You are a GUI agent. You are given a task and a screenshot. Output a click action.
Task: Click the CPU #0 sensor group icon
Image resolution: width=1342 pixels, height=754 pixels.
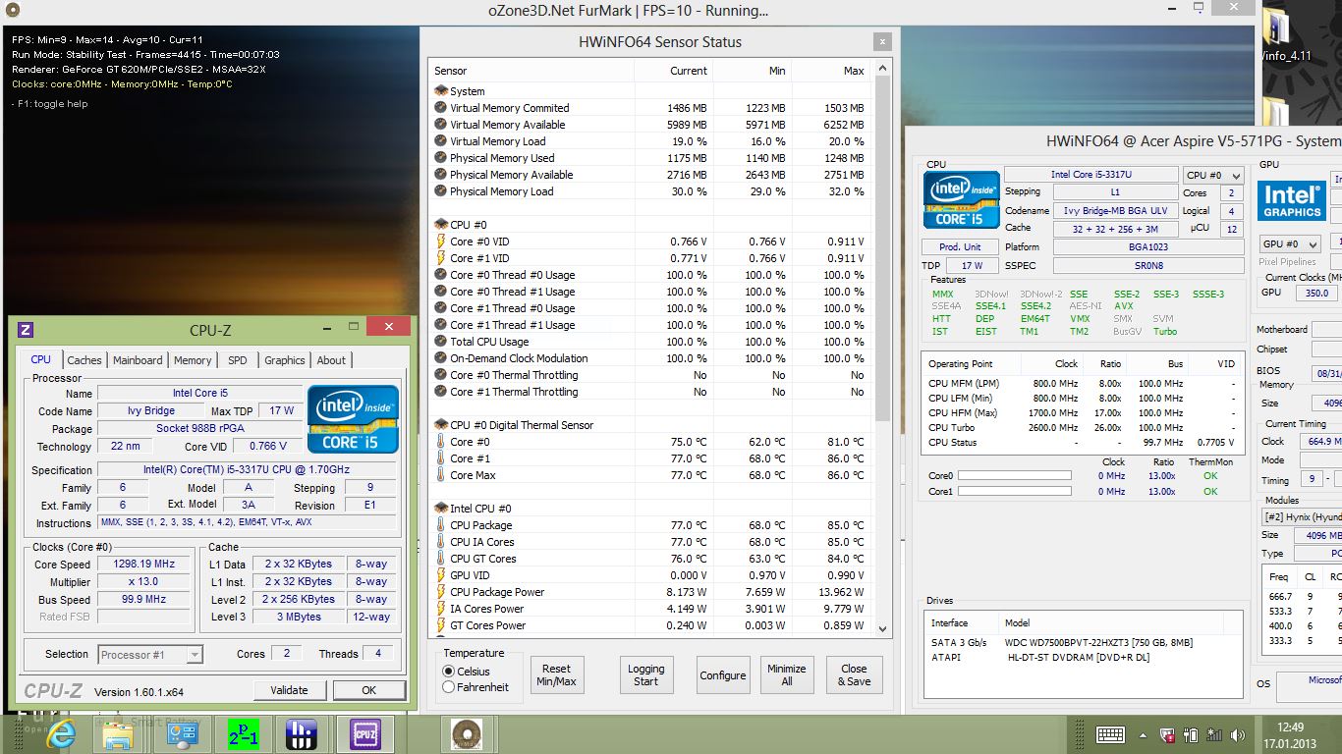(441, 225)
